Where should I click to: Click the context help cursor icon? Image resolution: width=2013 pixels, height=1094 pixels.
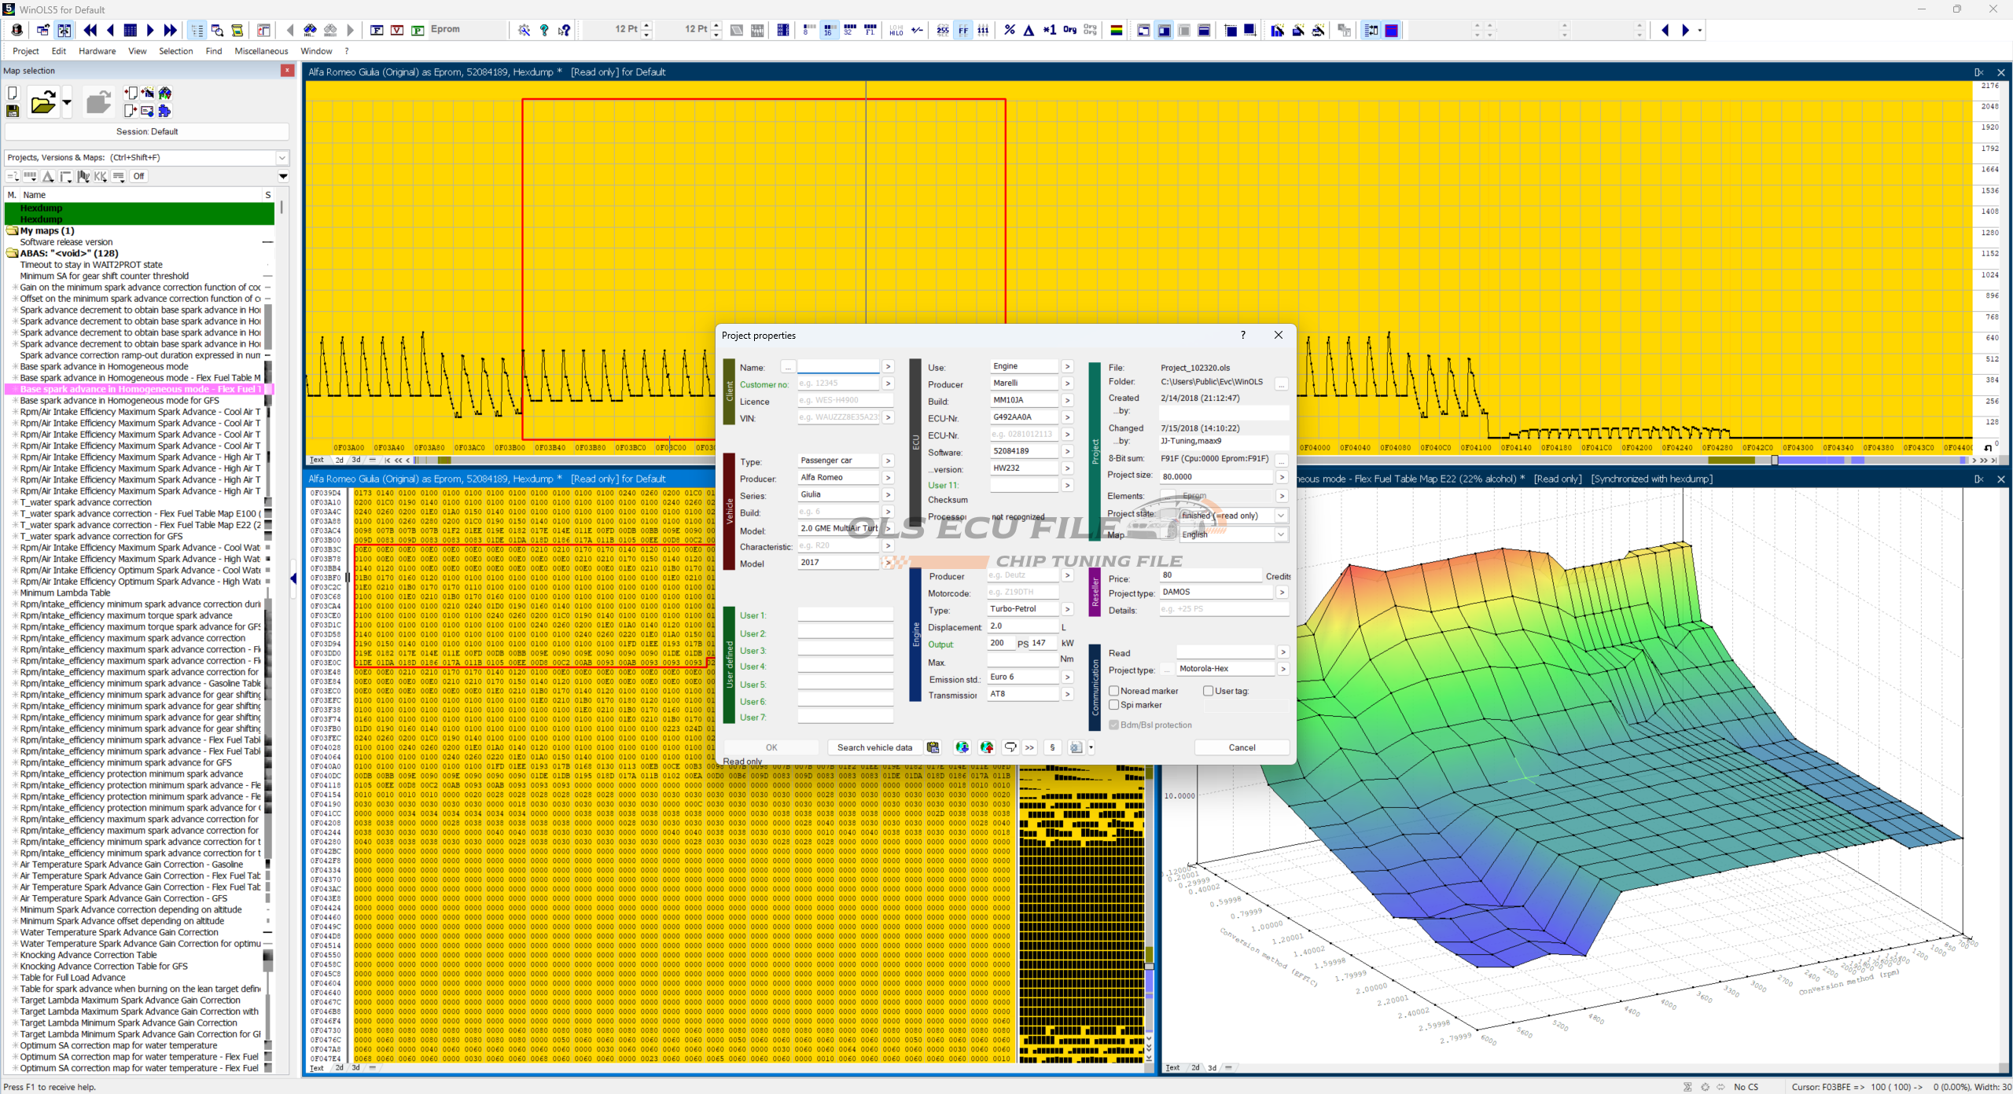click(x=565, y=31)
